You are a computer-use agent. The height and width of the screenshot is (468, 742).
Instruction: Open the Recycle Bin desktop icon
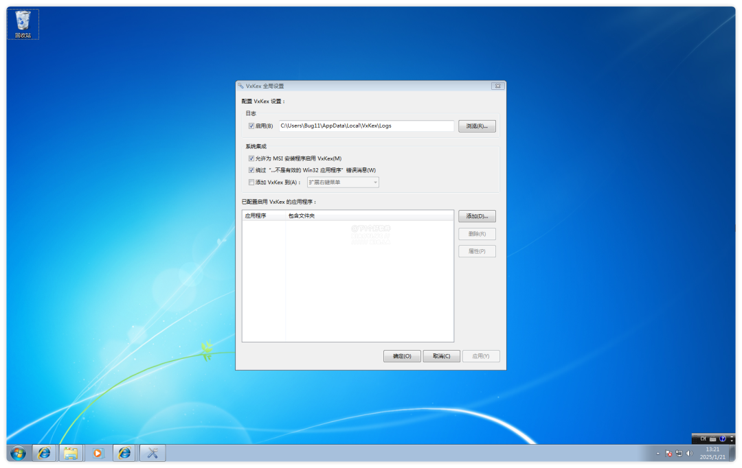(x=23, y=23)
